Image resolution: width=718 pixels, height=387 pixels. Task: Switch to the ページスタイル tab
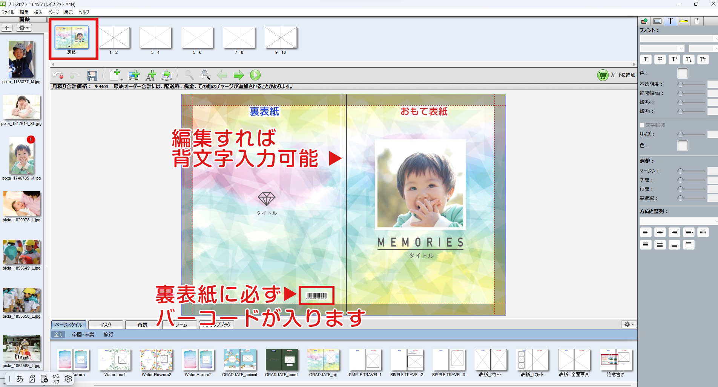pyautogui.click(x=69, y=325)
